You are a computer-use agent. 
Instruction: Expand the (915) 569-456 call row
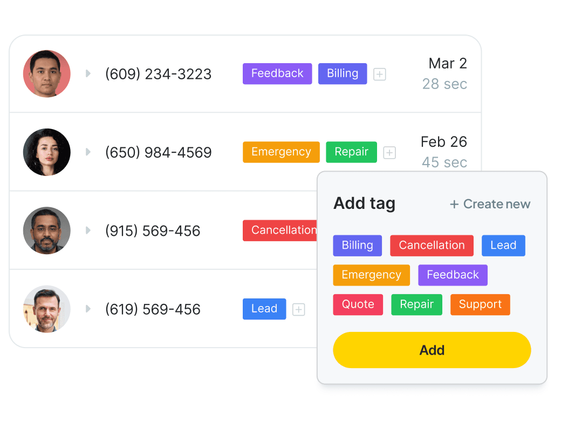[88, 230]
